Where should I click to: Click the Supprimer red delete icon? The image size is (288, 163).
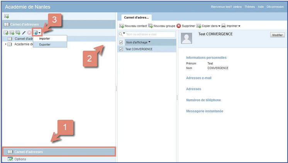coord(179,26)
